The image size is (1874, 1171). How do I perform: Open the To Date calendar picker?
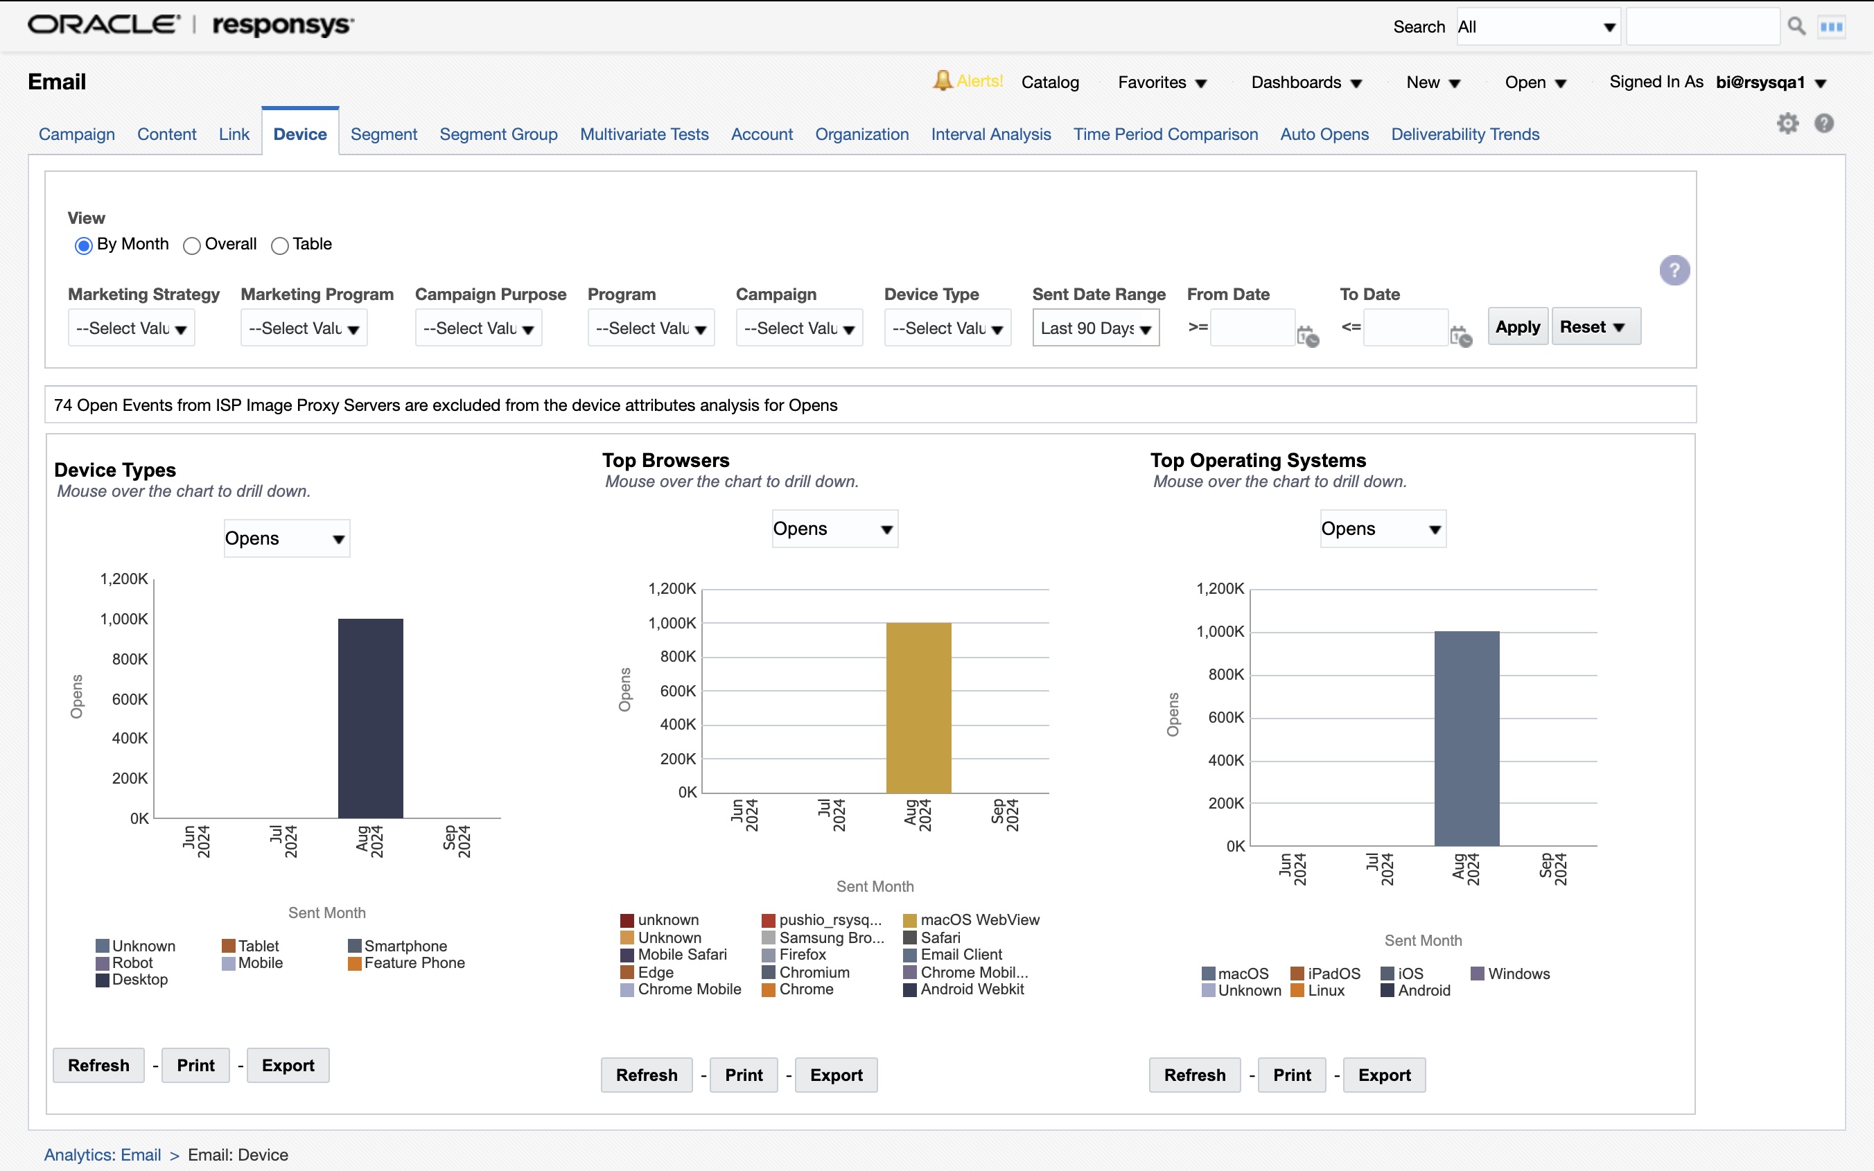pyautogui.click(x=1460, y=335)
